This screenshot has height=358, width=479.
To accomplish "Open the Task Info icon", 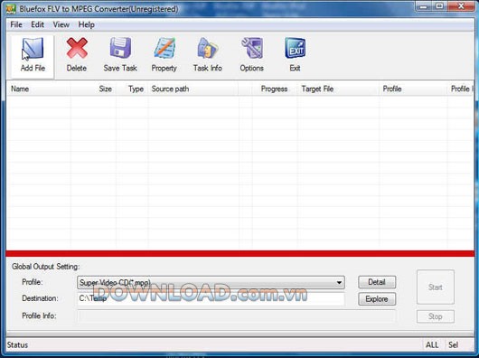I will [x=208, y=48].
